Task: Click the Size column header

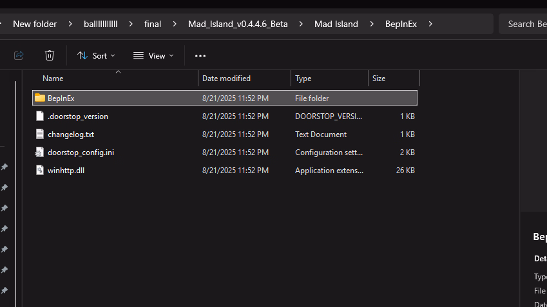Action: coord(379,79)
